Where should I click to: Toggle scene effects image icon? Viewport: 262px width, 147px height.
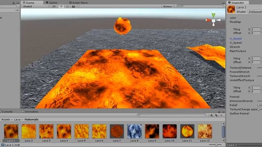(74, 7)
